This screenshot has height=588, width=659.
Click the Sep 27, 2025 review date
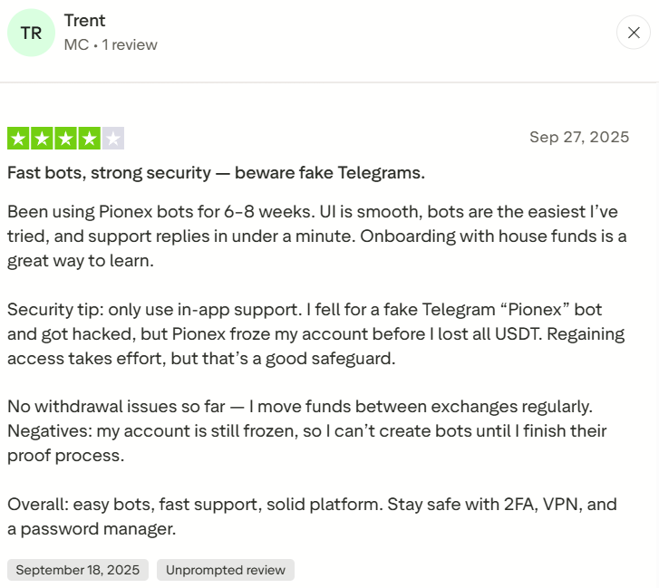point(578,138)
